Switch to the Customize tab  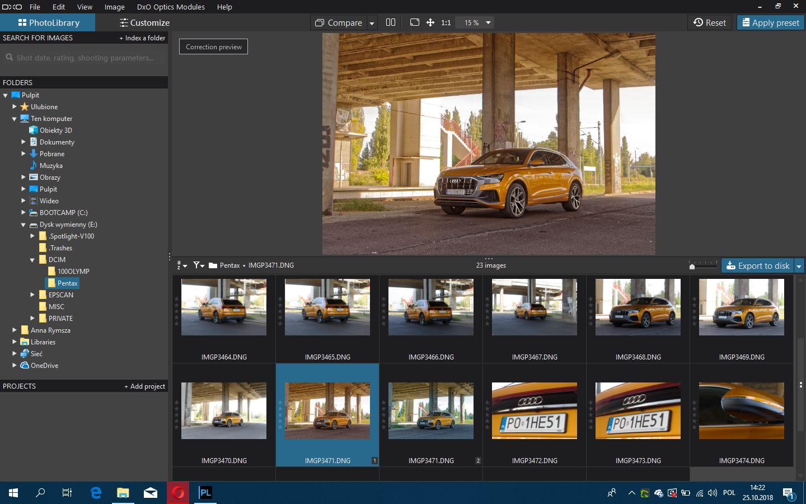tap(144, 22)
